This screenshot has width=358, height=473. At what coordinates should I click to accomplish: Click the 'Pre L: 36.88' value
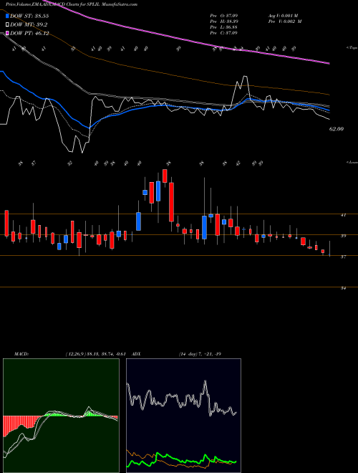click(x=223, y=27)
